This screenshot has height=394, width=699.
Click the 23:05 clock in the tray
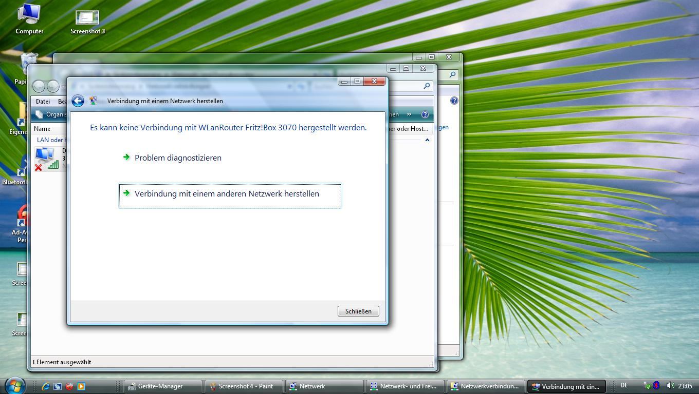point(685,386)
